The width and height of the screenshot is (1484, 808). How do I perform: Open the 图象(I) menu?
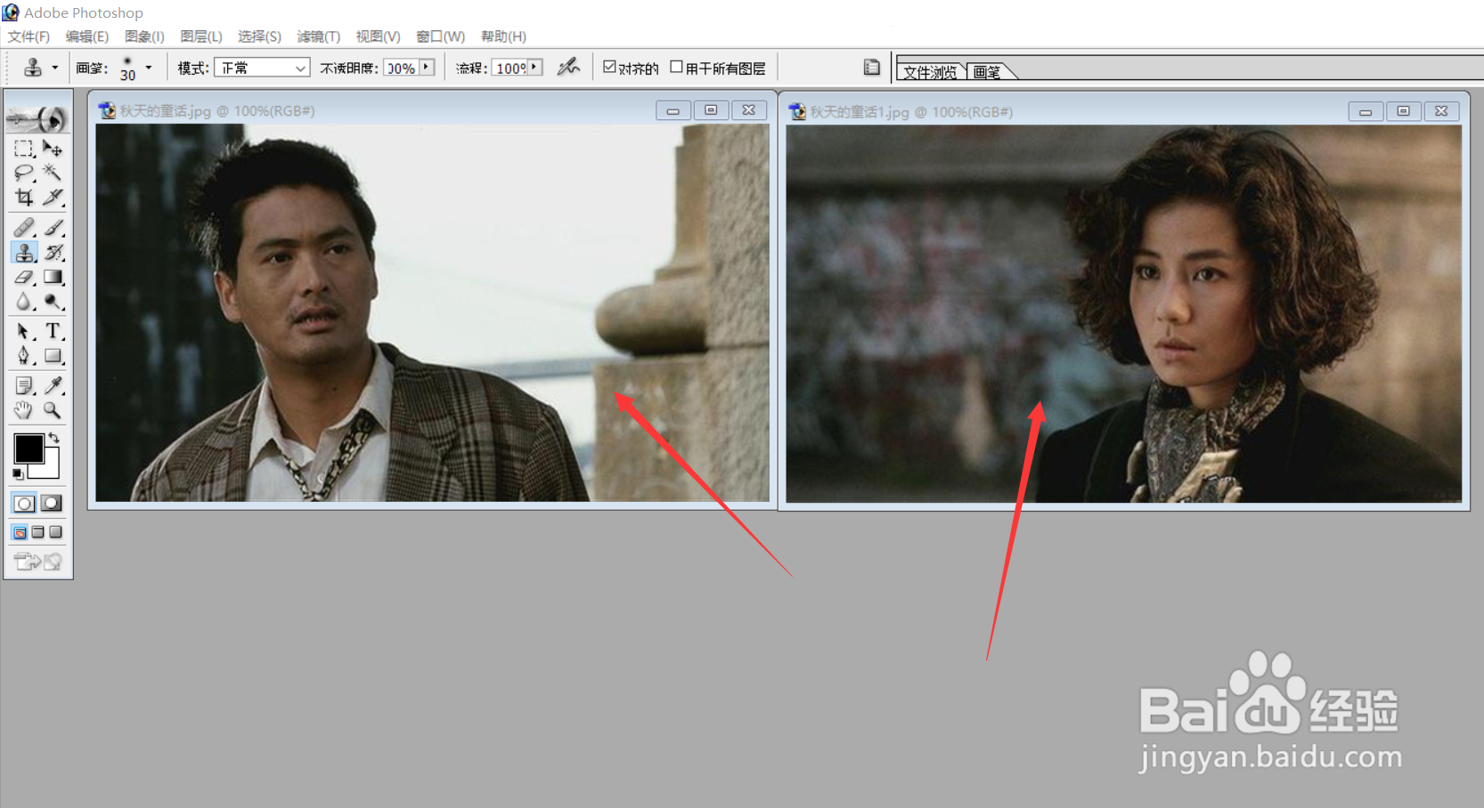point(144,36)
